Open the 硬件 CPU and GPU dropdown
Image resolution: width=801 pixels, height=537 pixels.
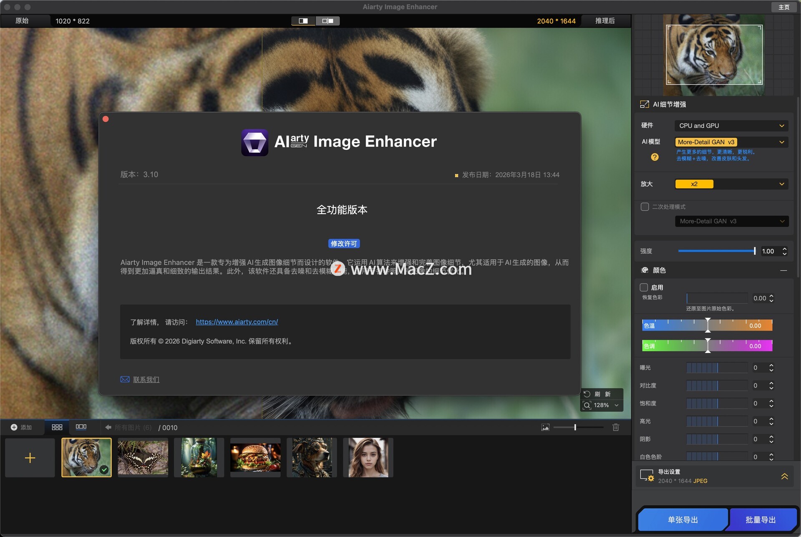[731, 126]
